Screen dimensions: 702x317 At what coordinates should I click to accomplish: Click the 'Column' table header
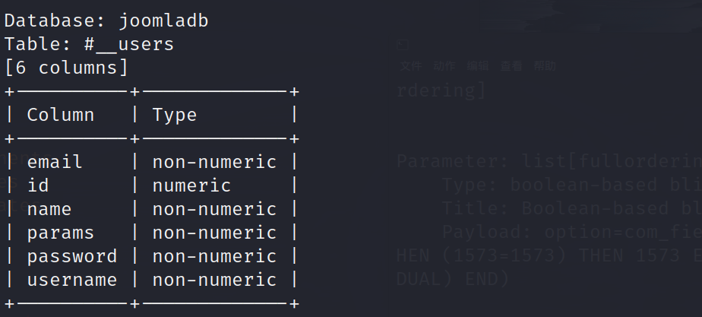[61, 115]
